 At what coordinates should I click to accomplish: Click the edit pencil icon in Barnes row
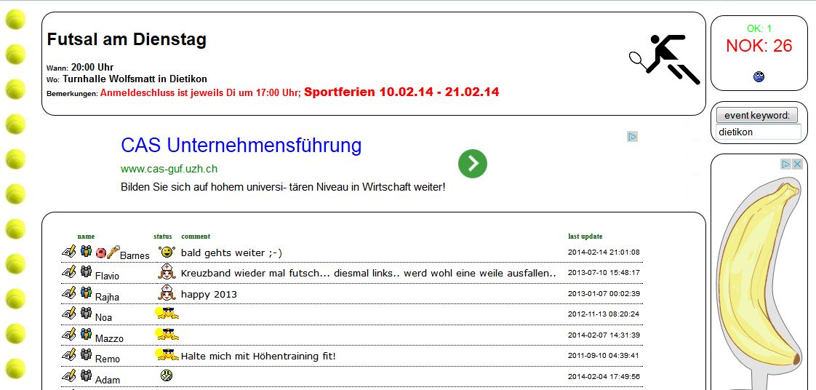(x=68, y=252)
